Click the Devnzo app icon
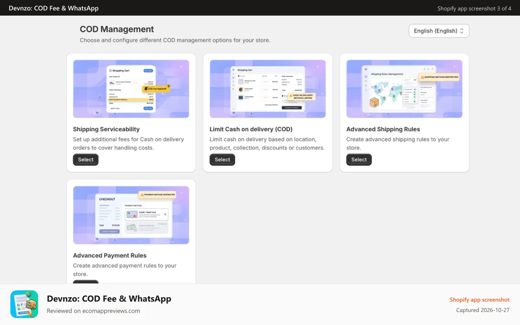 [x=24, y=304]
